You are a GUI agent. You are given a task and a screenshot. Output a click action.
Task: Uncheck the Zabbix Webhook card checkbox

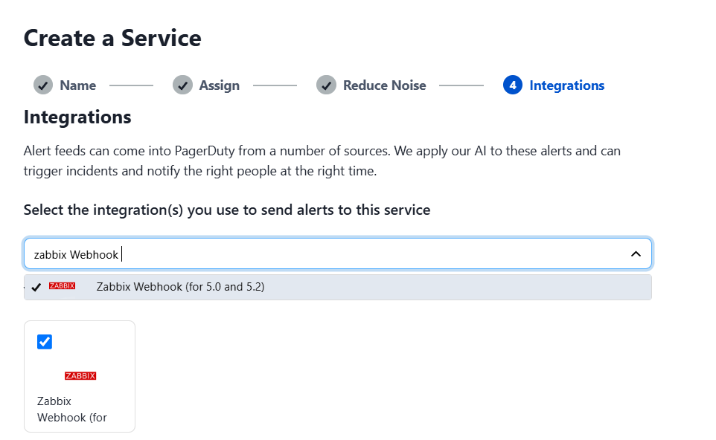coord(45,342)
